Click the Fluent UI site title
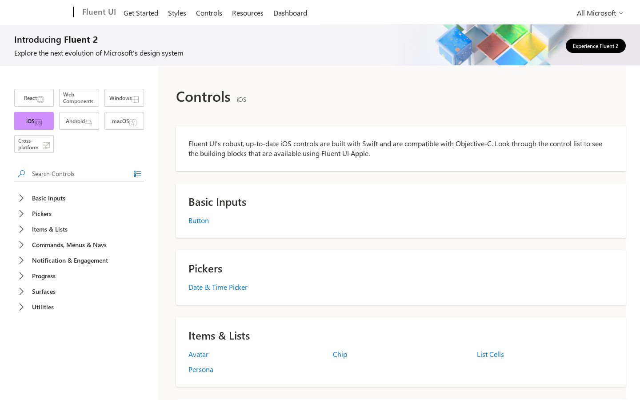 [99, 12]
